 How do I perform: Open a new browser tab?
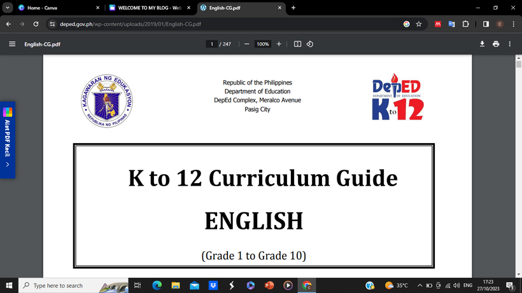pos(293,8)
